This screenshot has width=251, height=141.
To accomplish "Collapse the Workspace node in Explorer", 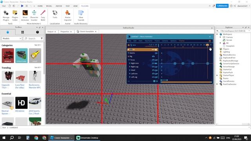I will point(217,34).
